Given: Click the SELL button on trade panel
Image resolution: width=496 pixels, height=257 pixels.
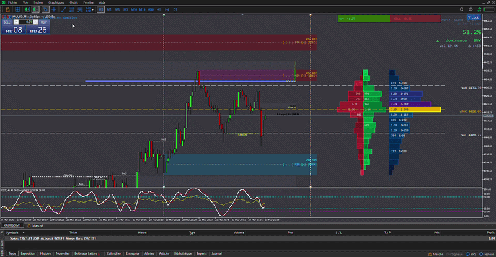Looking at the screenshot, I should pyautogui.click(x=7, y=22).
